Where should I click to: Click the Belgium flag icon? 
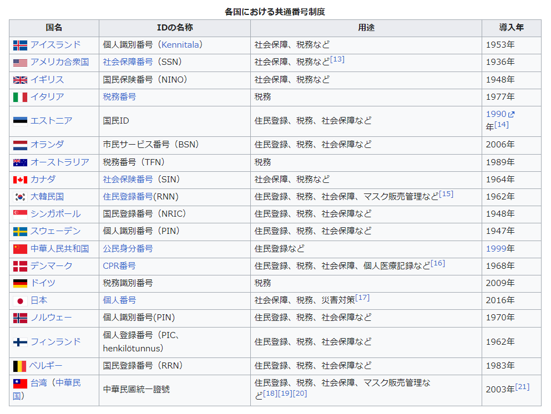click(19, 366)
